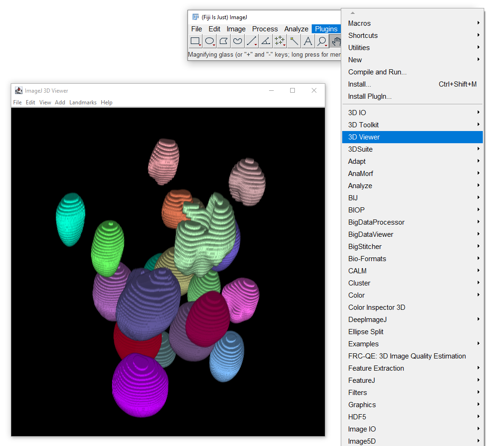Select the Wand tracing tool
The width and height of the screenshot is (495, 446).
coord(294,41)
